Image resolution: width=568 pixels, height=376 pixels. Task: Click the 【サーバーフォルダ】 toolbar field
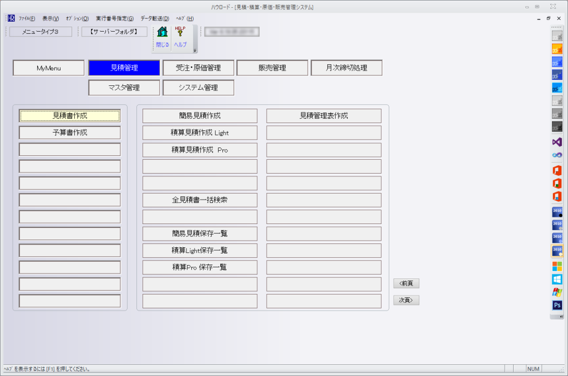tap(114, 32)
